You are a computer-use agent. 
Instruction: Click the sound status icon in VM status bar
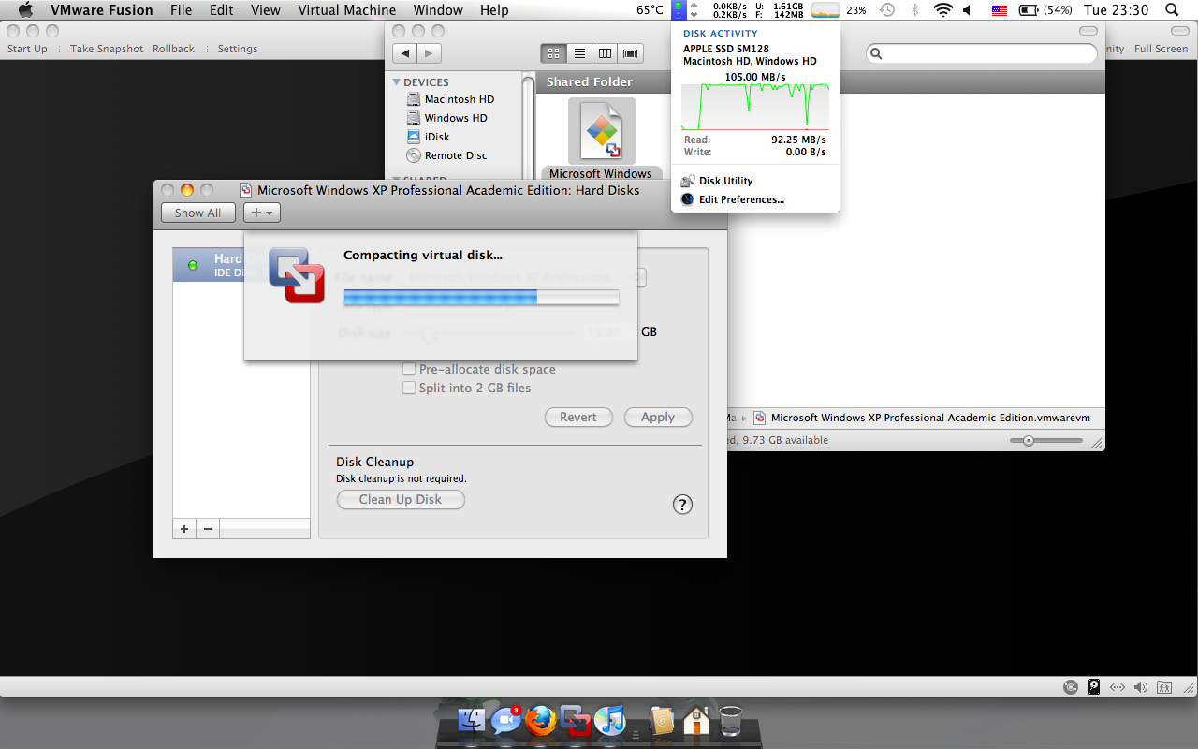click(x=1141, y=687)
